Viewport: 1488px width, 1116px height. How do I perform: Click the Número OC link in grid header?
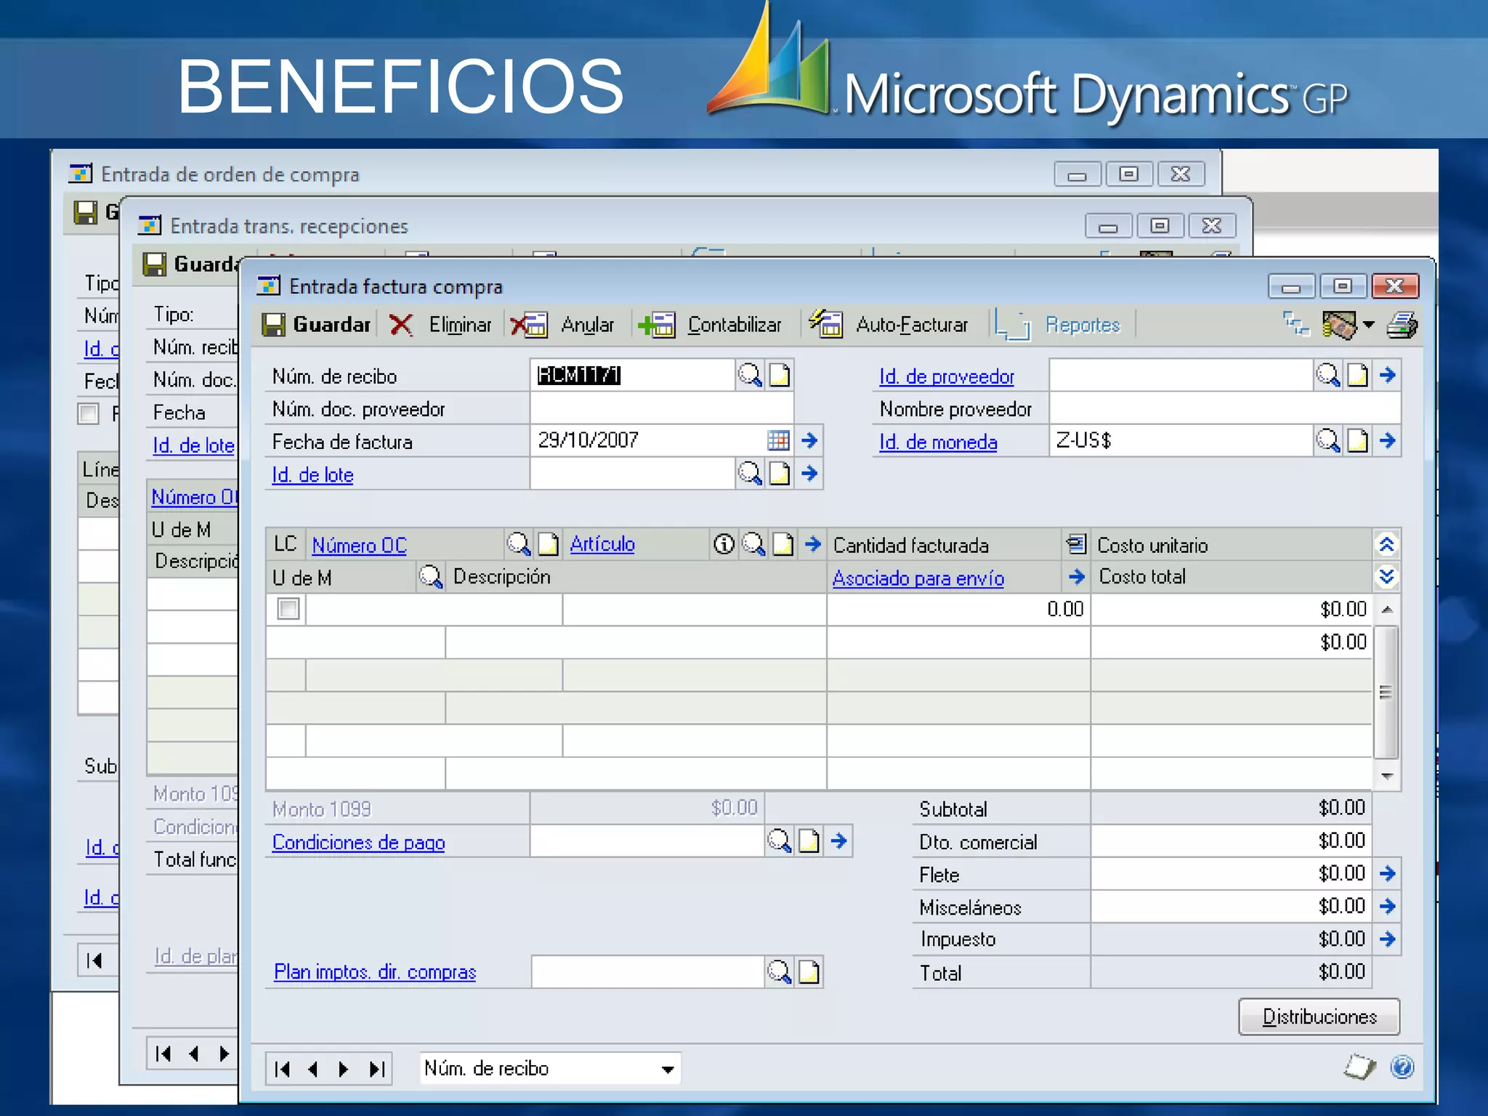(359, 545)
